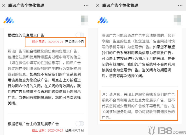The height and width of the screenshot is (135, 186).
Task: Select the 根据您与广告主的互动展示广告 heading
Action: tap(33, 124)
